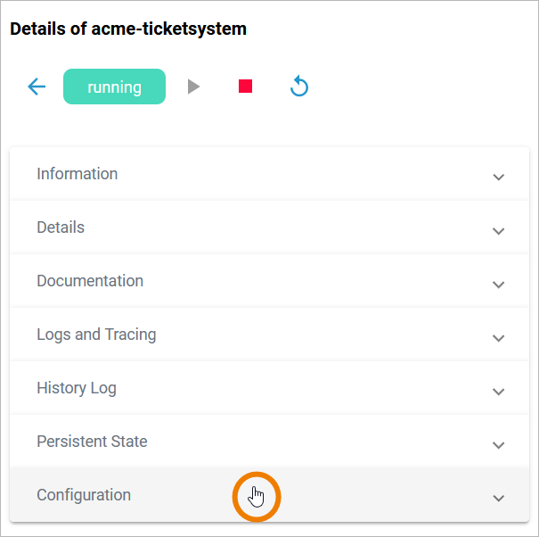The height and width of the screenshot is (537, 539).
Task: Open the Information panel label
Action: tap(77, 174)
